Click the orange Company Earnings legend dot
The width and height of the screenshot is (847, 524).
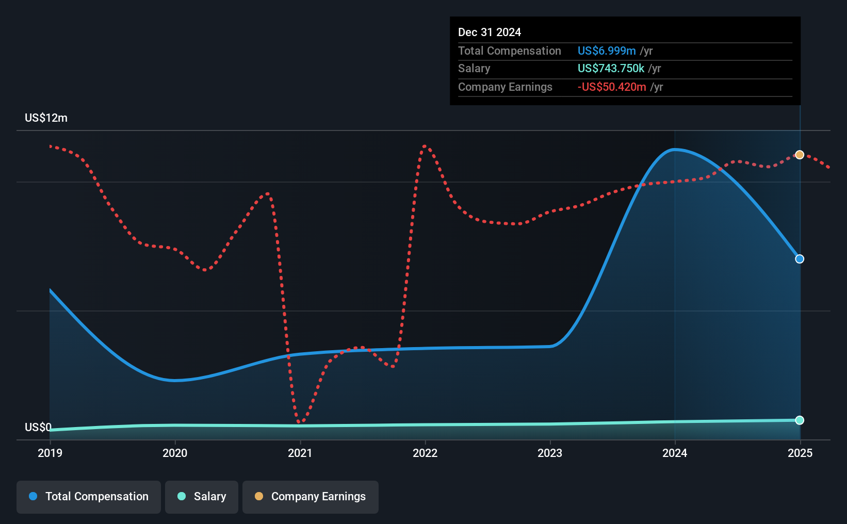[259, 496]
